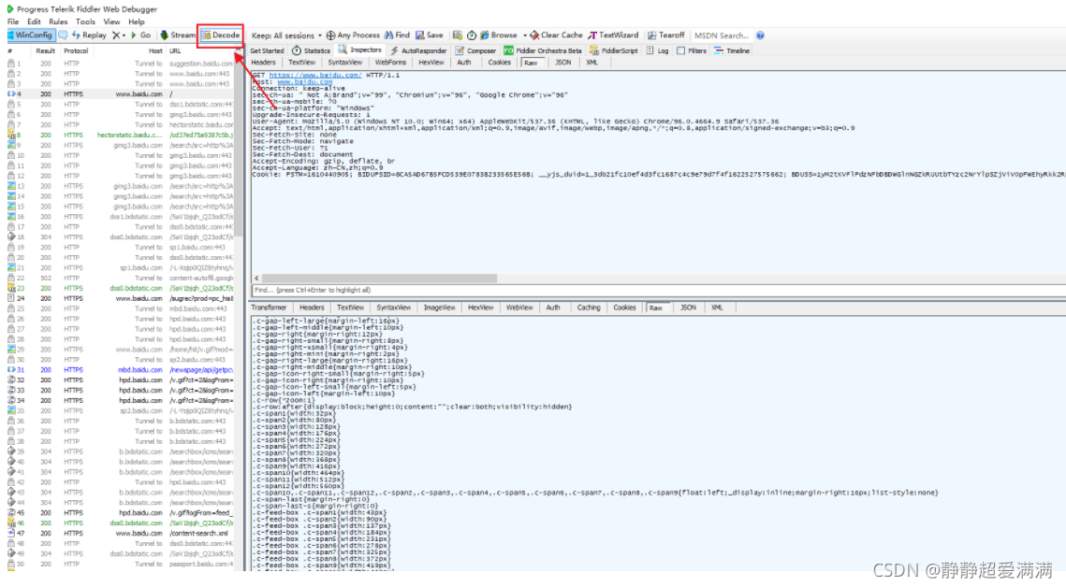The height and width of the screenshot is (587, 1066).
Task: Click the screenshot camera toolbar icon
Action: 458,36
